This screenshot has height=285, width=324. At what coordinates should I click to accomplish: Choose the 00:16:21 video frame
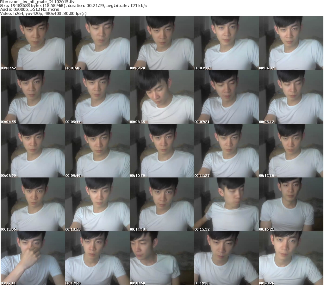(291, 204)
